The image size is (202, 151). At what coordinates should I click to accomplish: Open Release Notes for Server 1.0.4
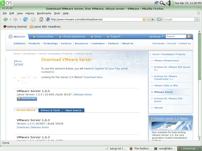coord(40,127)
